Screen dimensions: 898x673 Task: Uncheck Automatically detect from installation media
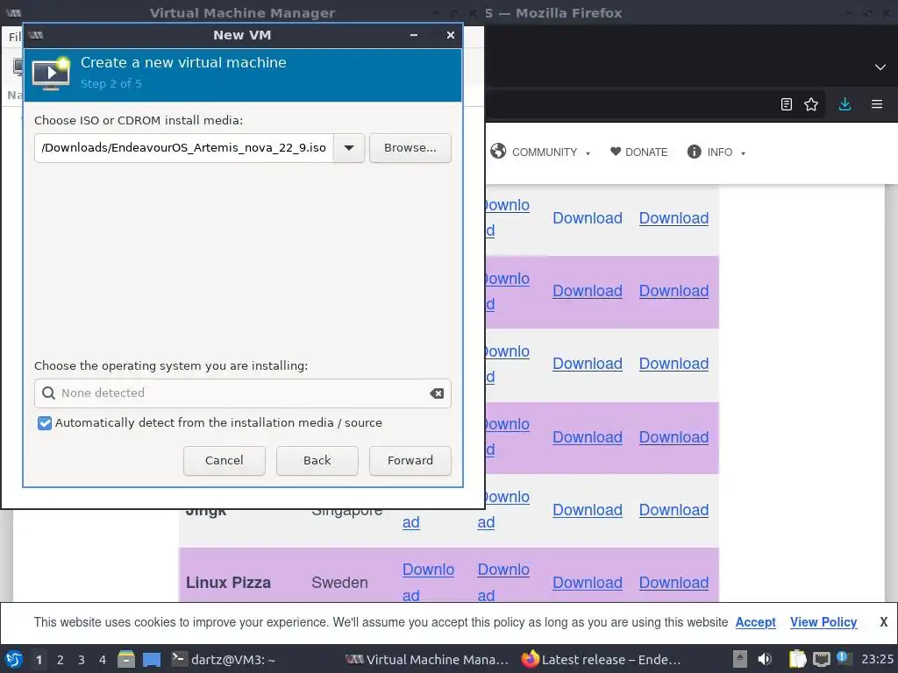(x=45, y=423)
